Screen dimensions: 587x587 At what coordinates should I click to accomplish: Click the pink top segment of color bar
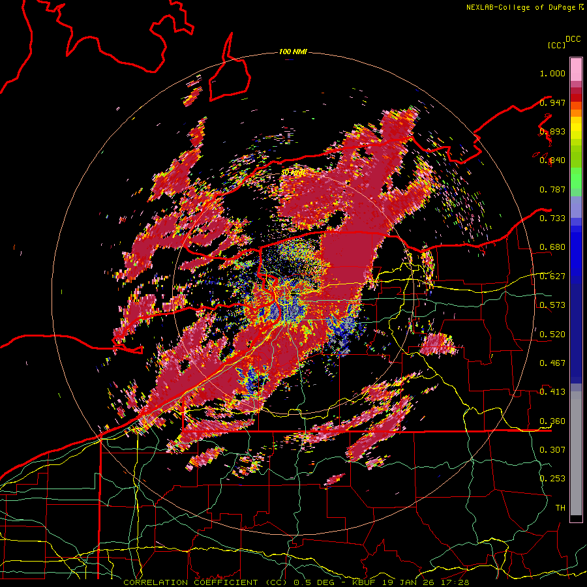[x=576, y=69]
